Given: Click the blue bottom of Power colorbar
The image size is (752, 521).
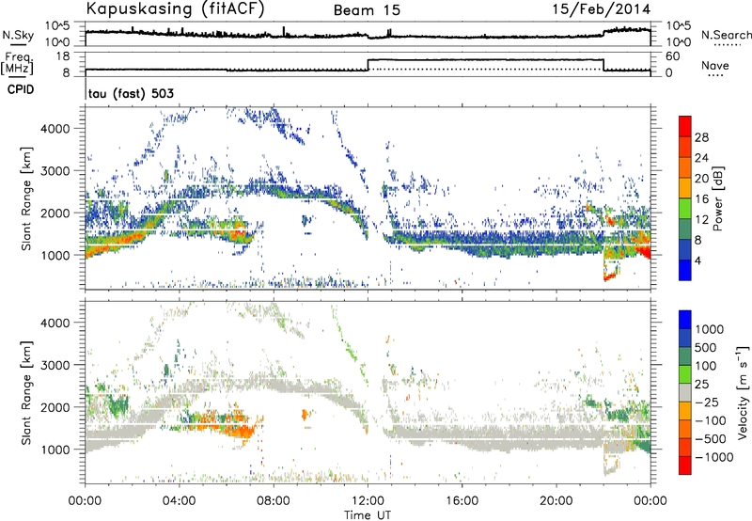Looking at the screenshot, I should 685,270.
